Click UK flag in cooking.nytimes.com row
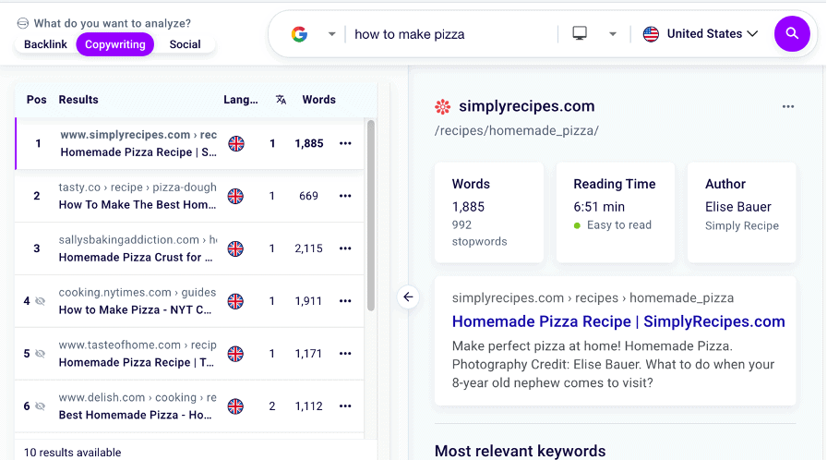This screenshot has height=460, width=827. coord(235,301)
